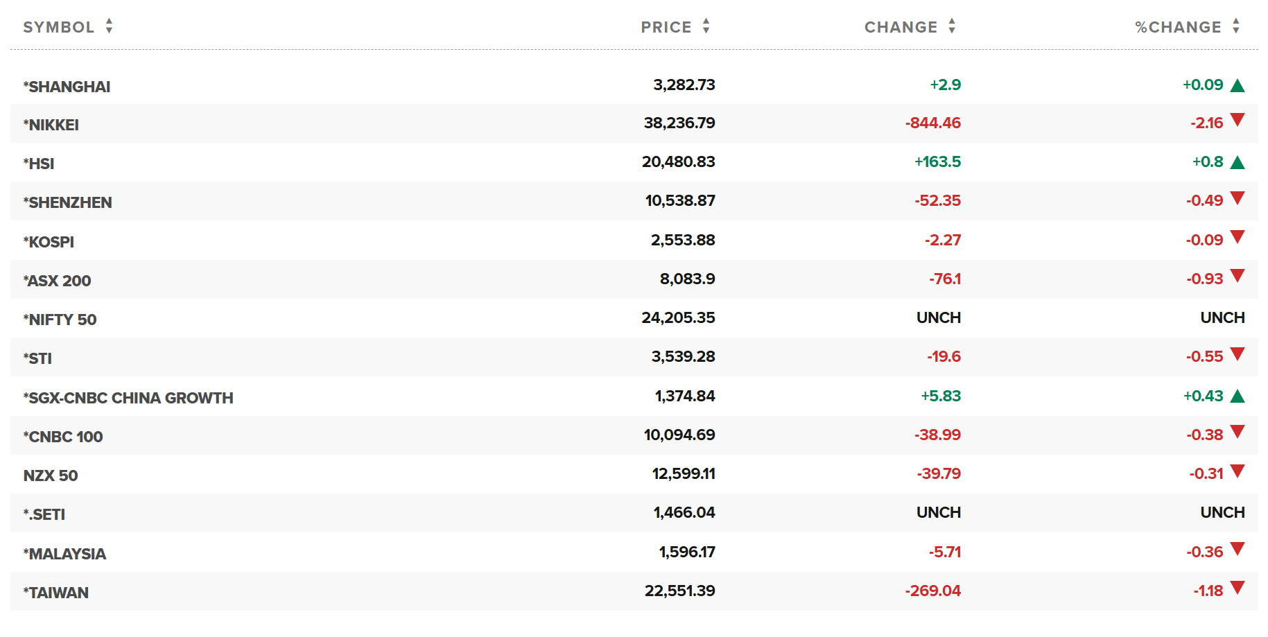Screen dimensions: 1268x637
Task: Select Nikkei change value -844.46
Action: pyautogui.click(x=932, y=123)
